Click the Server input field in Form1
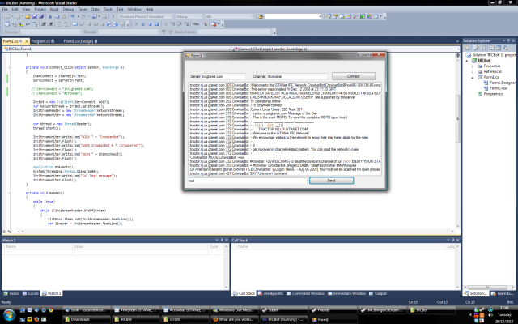Viewport: 518px width, 324px height. point(223,76)
